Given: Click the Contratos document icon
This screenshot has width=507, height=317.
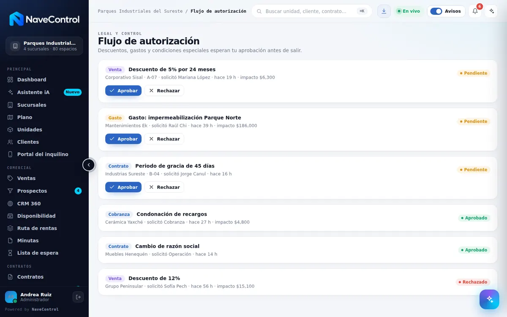Looking at the screenshot, I should [11, 277].
